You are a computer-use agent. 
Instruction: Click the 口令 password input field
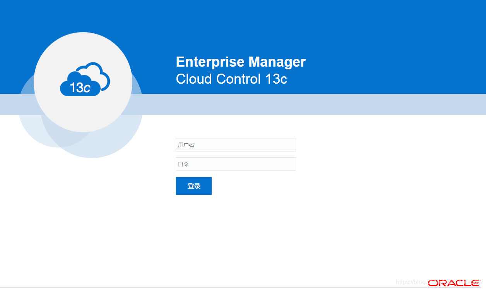click(x=236, y=164)
